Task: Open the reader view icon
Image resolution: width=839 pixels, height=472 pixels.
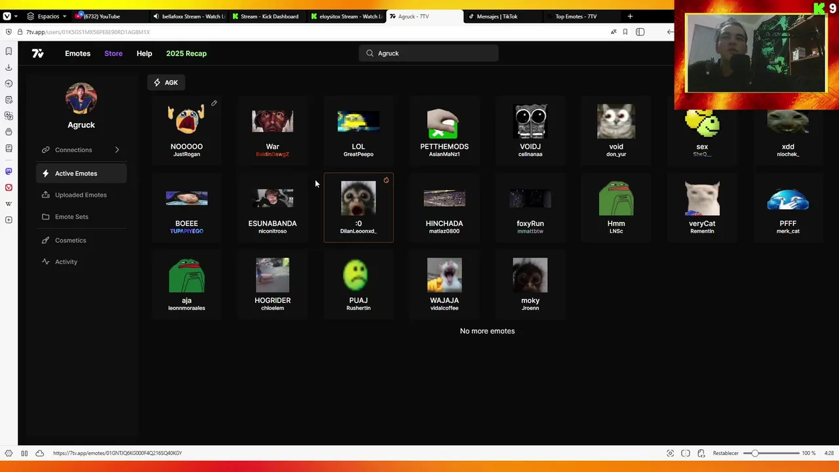Action: tap(640, 31)
